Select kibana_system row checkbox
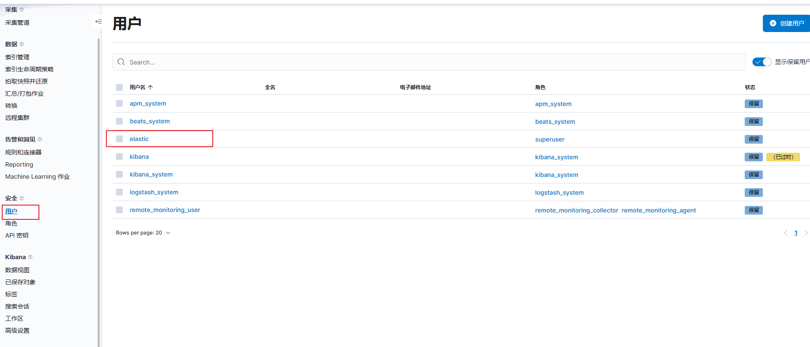Screen dimensions: 810x347 point(119,174)
